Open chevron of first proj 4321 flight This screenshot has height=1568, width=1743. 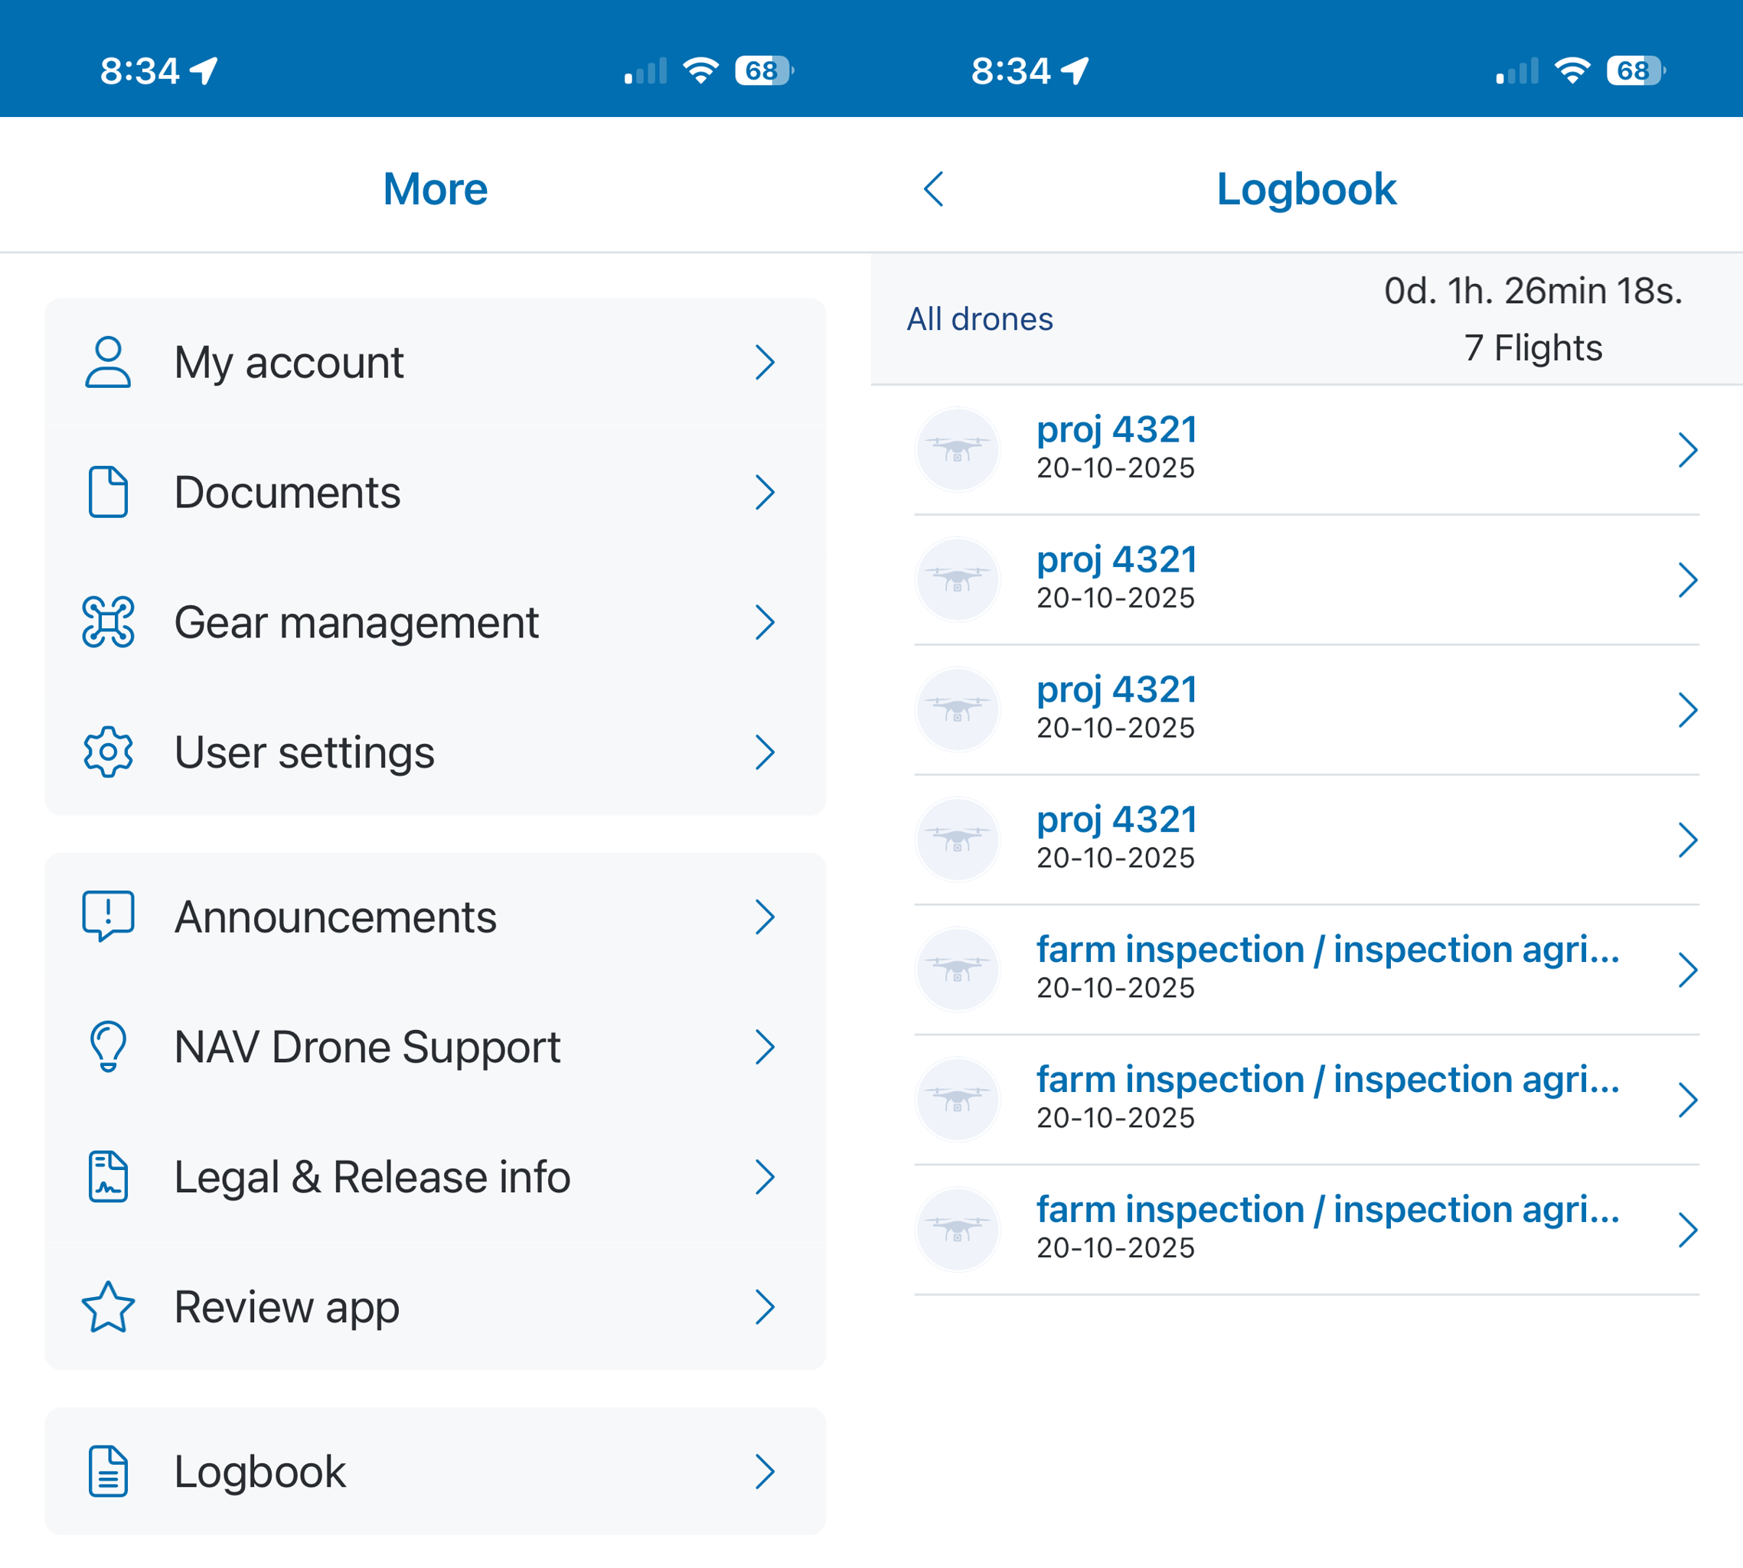point(1687,450)
